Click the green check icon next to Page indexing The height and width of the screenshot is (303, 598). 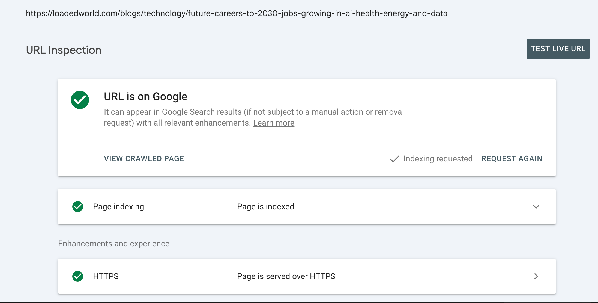(78, 207)
